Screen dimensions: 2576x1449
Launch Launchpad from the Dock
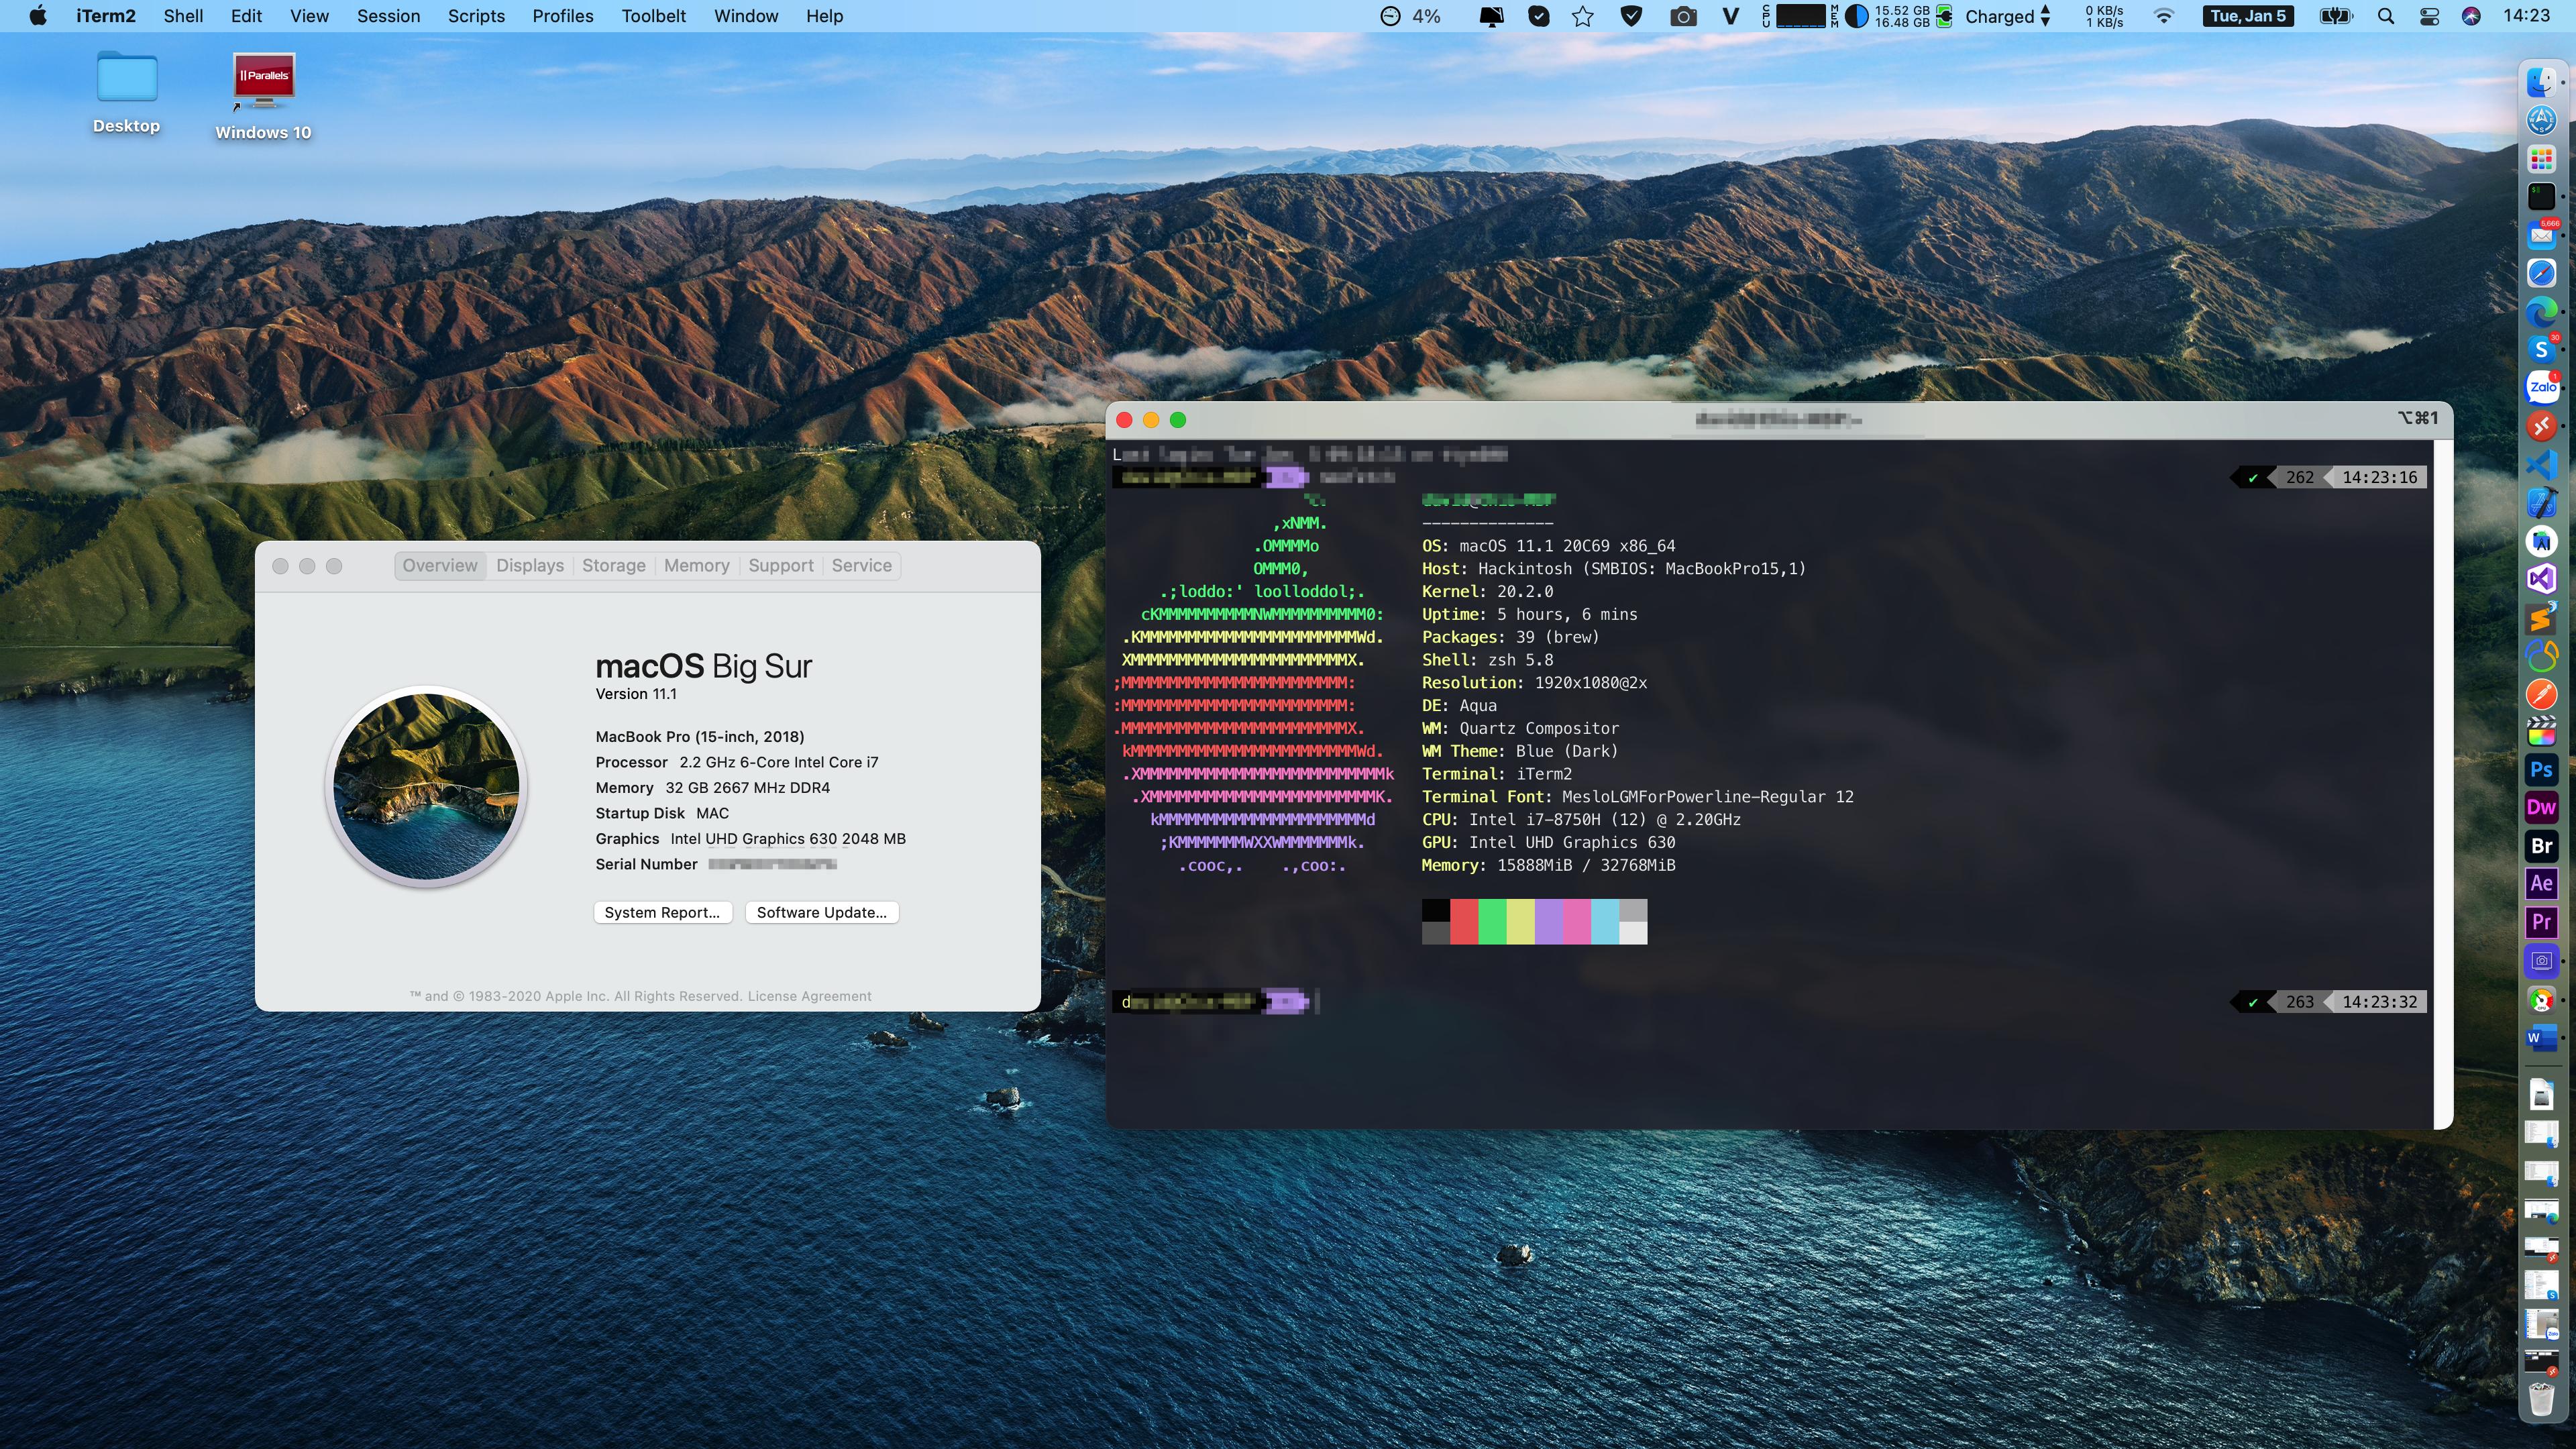pos(2541,158)
